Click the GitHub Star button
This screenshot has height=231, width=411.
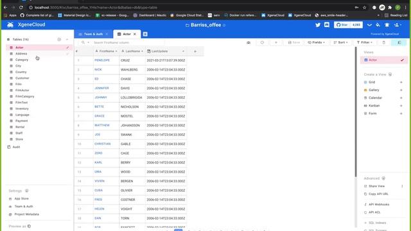342,25
